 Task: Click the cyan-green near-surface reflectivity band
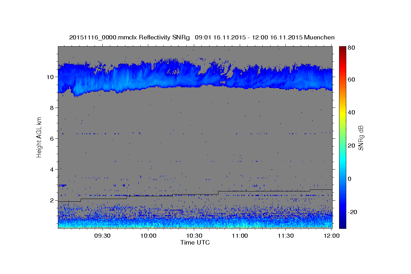click(x=195, y=223)
